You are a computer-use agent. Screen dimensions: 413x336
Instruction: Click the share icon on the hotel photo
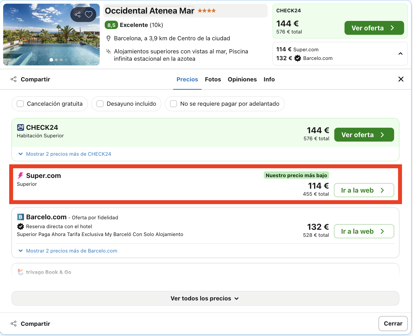click(x=77, y=14)
